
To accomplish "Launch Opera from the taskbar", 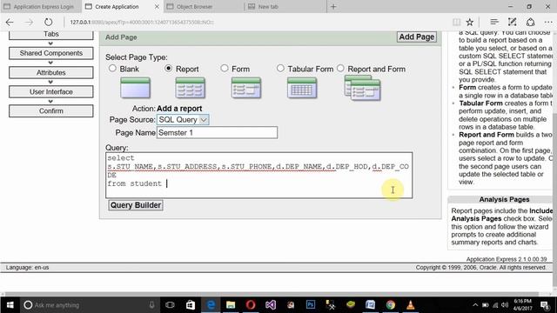I will (x=251, y=305).
